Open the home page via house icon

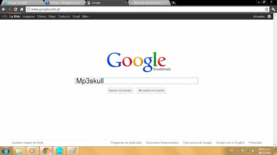coord(21,9)
